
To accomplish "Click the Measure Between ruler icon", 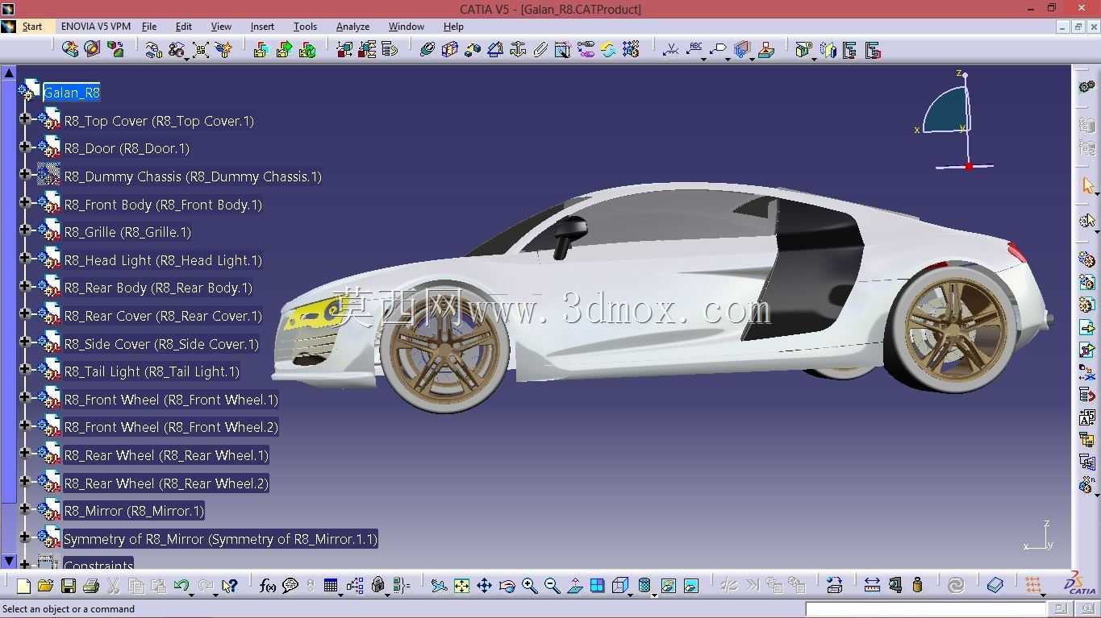I will point(872,586).
